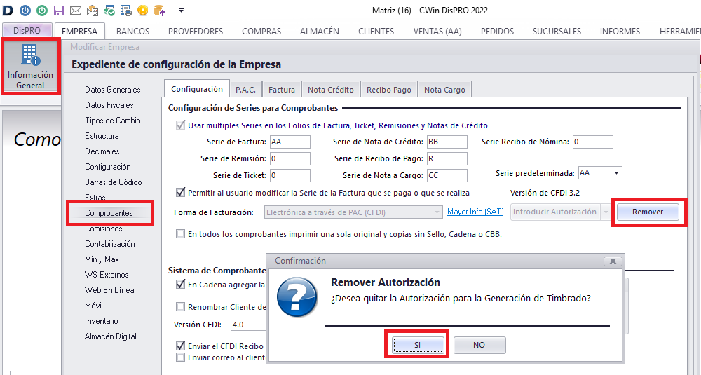Click the green power icon in quick toolbar
Screen dimensions: 701x375
[x=42, y=10]
